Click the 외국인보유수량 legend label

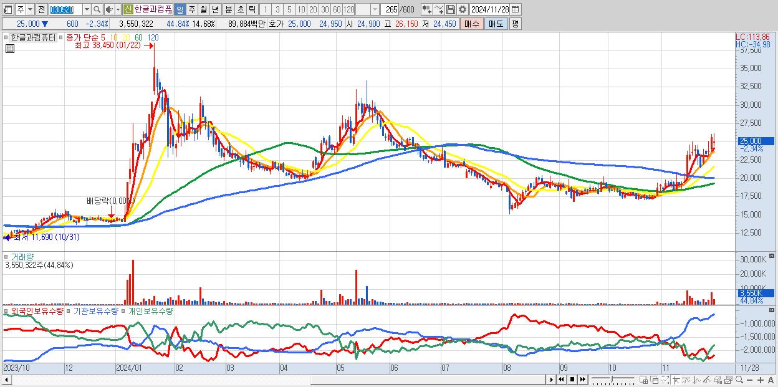pos(36,310)
